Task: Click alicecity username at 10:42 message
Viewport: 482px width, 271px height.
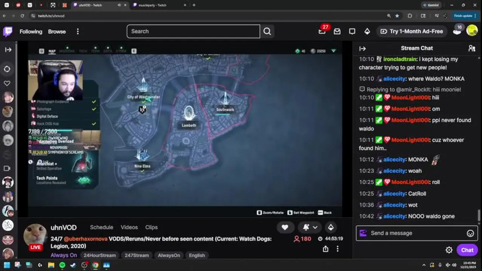Action: point(395,216)
